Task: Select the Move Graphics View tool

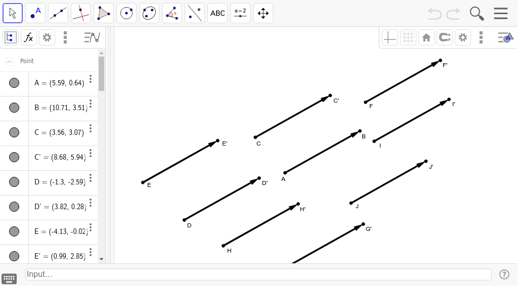Action: coord(263,13)
